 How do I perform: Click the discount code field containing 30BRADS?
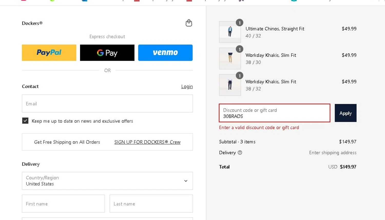[274, 113]
